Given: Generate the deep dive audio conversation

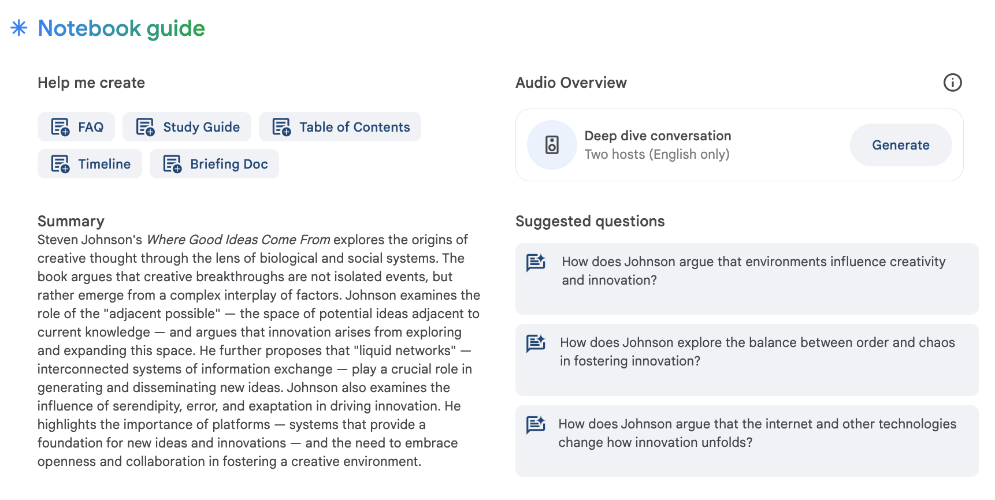Looking at the screenshot, I should (x=901, y=145).
